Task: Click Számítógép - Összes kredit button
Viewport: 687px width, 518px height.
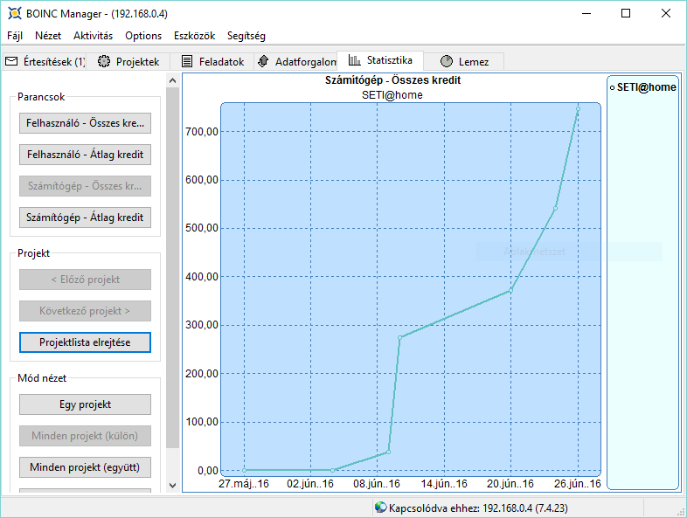Action: [85, 186]
